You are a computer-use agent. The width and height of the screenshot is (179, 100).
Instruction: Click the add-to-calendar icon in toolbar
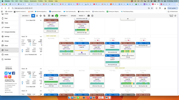49,16
